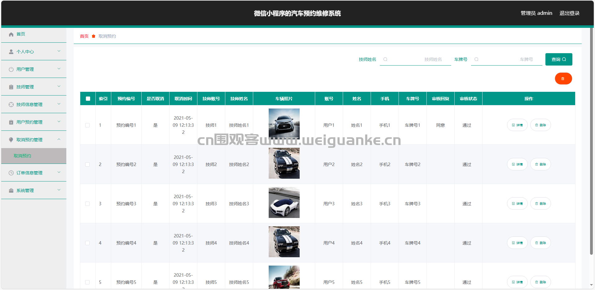The width and height of the screenshot is (595, 290).
Task: Click the search icon in 技师姓名 field
Action: click(x=385, y=59)
